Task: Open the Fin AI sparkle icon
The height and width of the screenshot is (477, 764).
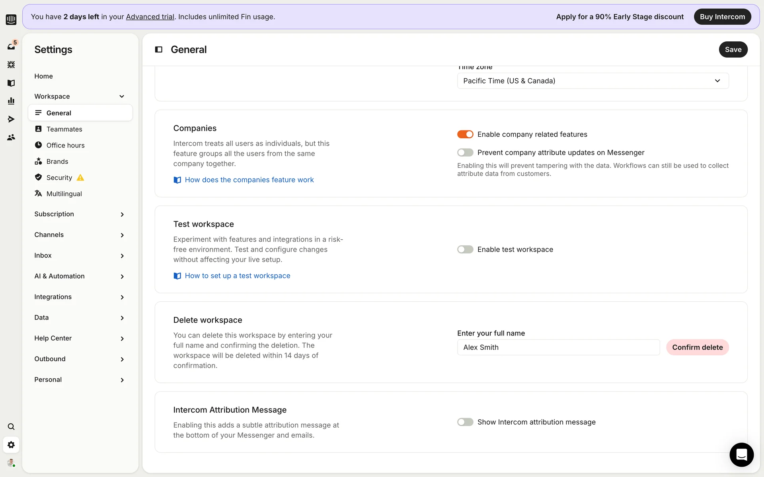Action: click(11, 64)
